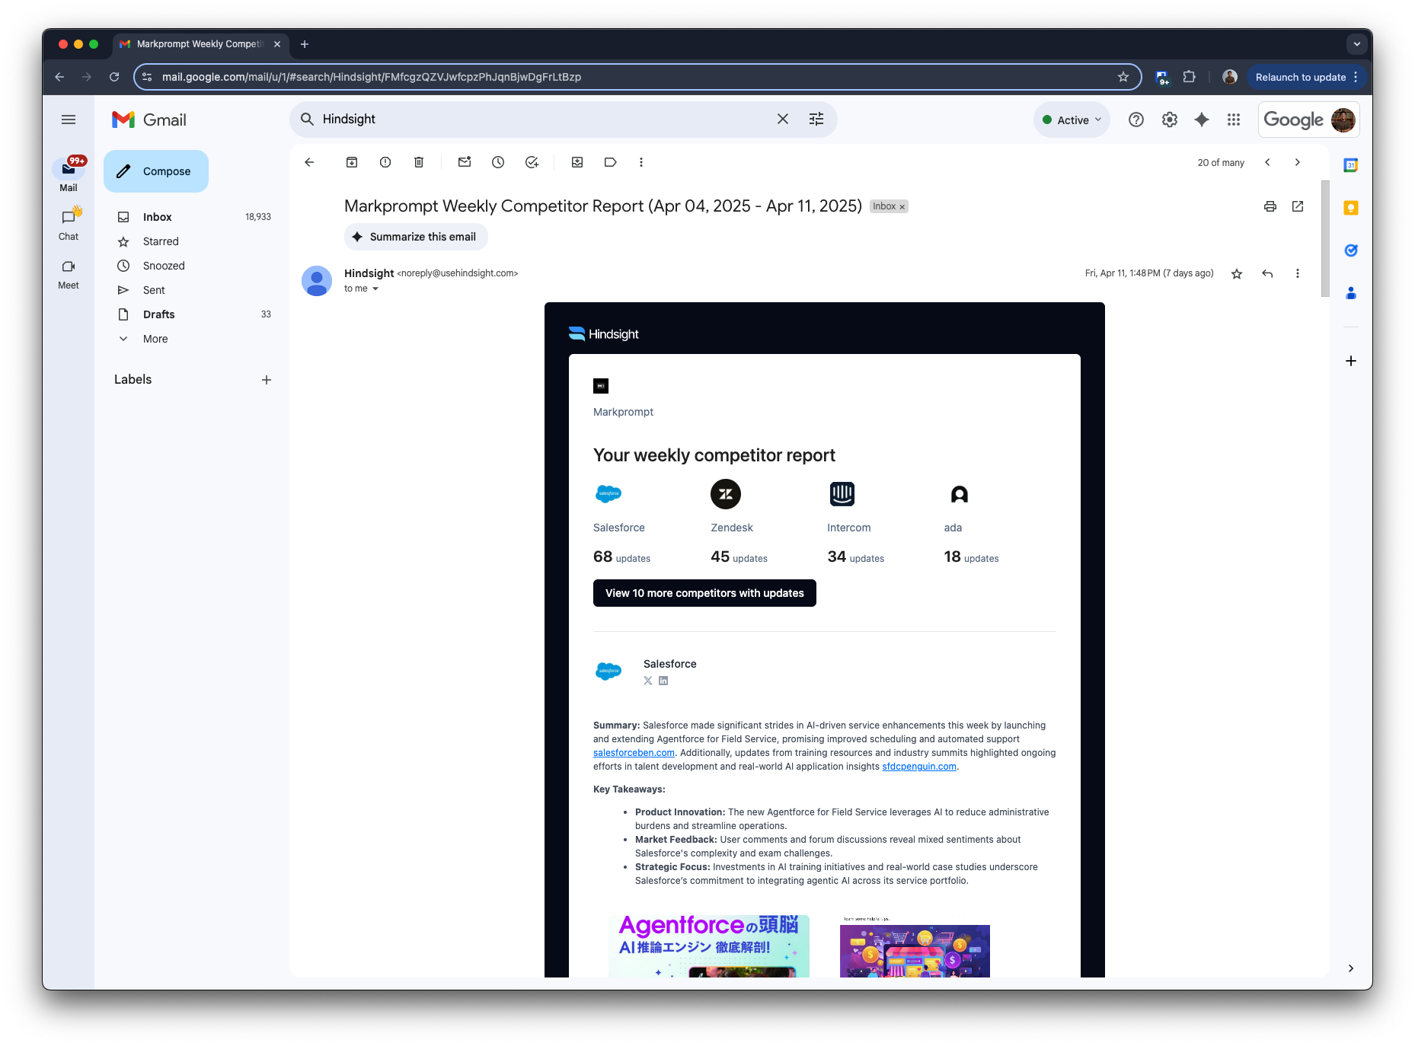Bookmark this page with the star icon
This screenshot has width=1415, height=1046.
(1123, 77)
